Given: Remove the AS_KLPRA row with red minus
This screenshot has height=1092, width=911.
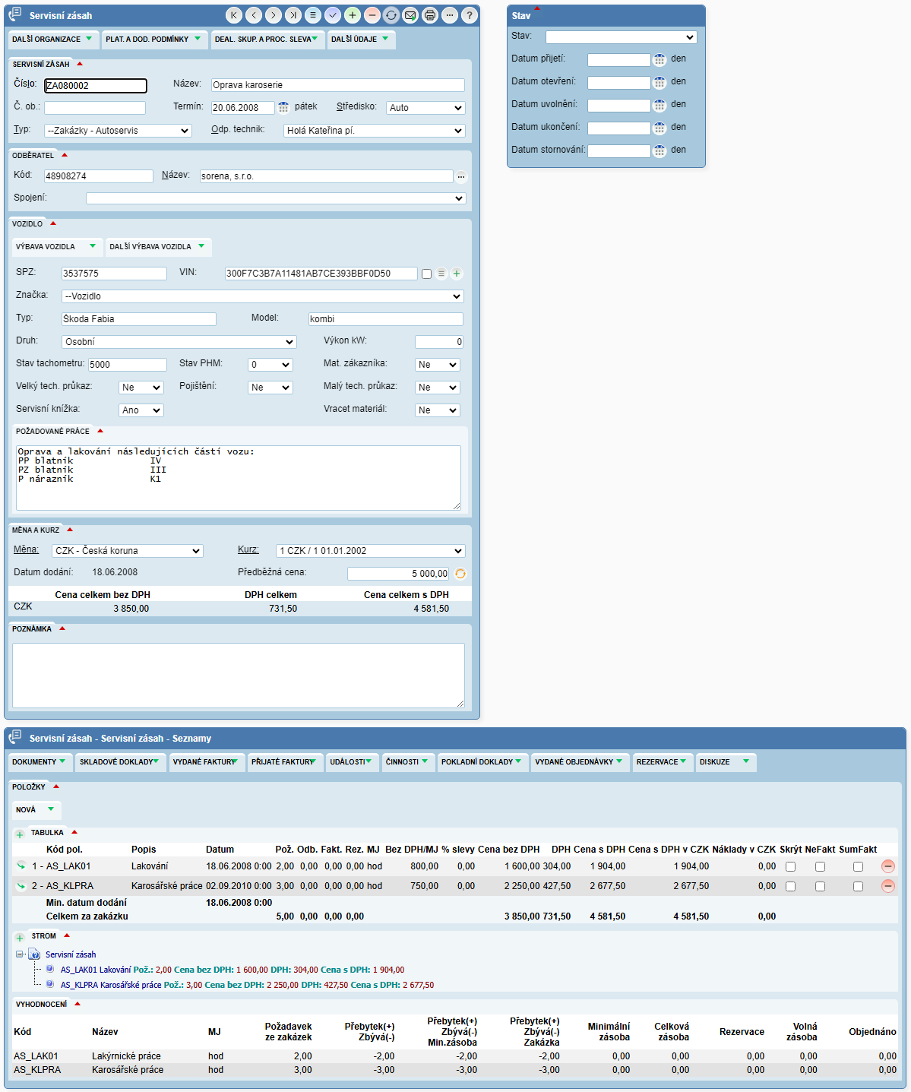Looking at the screenshot, I should click(x=887, y=886).
